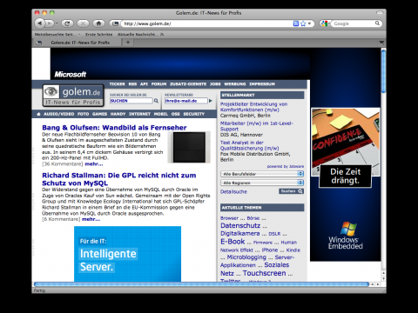Go forward with the forward arrow button
The width and height of the screenshot is (418, 313).
coord(50,23)
